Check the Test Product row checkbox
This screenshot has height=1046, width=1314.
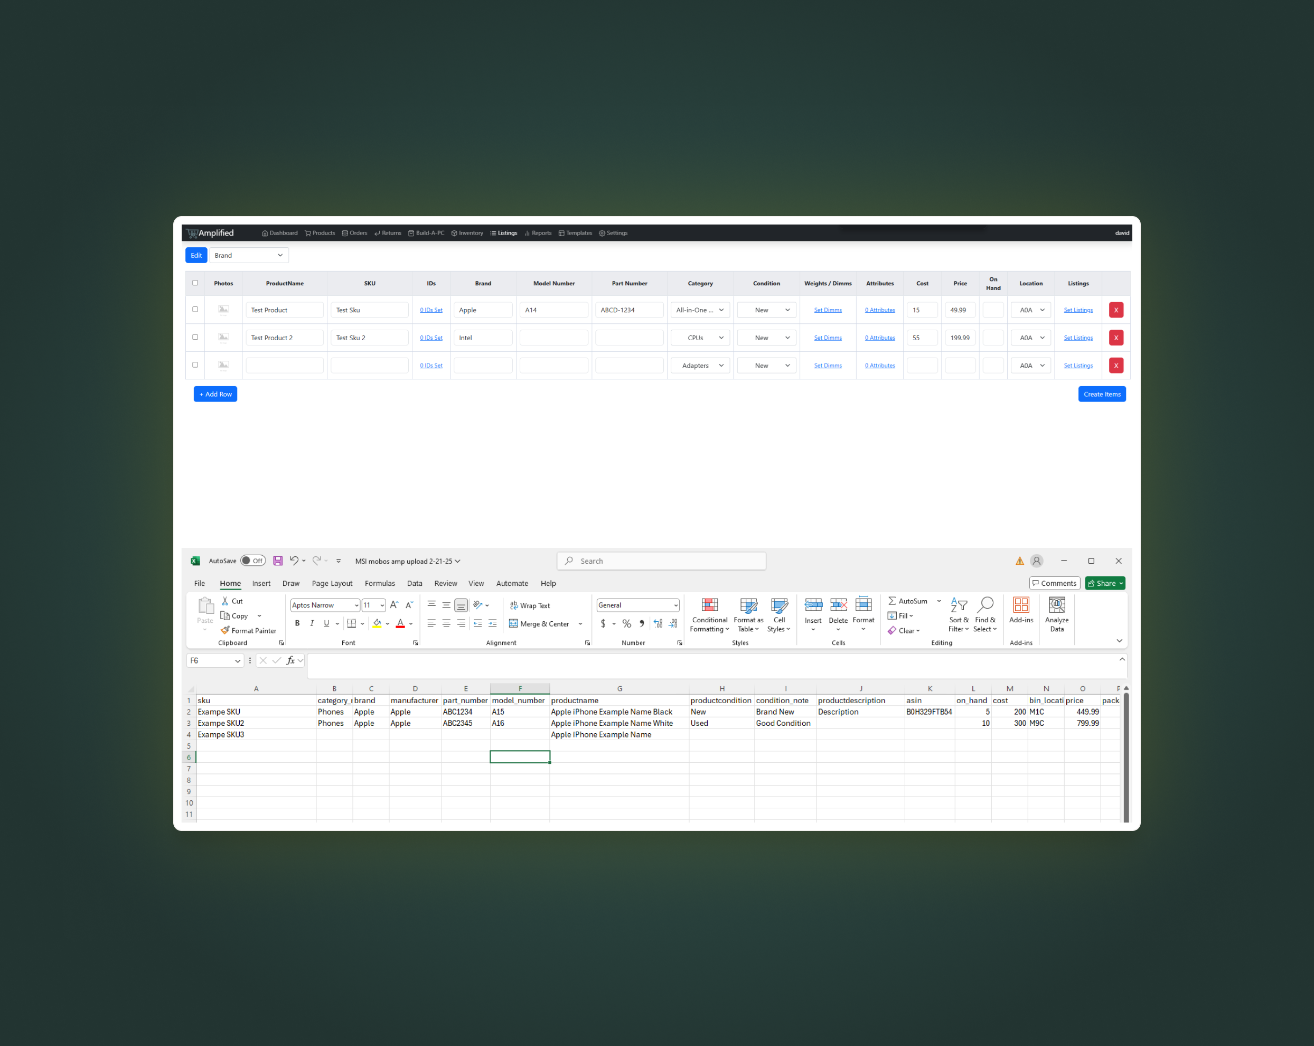pyautogui.click(x=195, y=309)
